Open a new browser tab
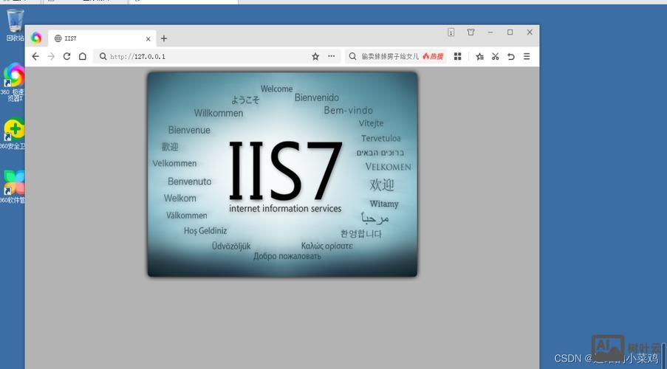The width and height of the screenshot is (667, 369). pos(164,38)
